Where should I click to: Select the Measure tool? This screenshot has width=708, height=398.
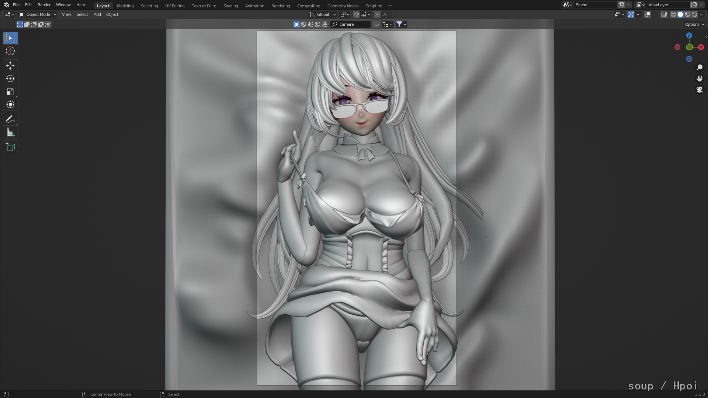(10, 132)
